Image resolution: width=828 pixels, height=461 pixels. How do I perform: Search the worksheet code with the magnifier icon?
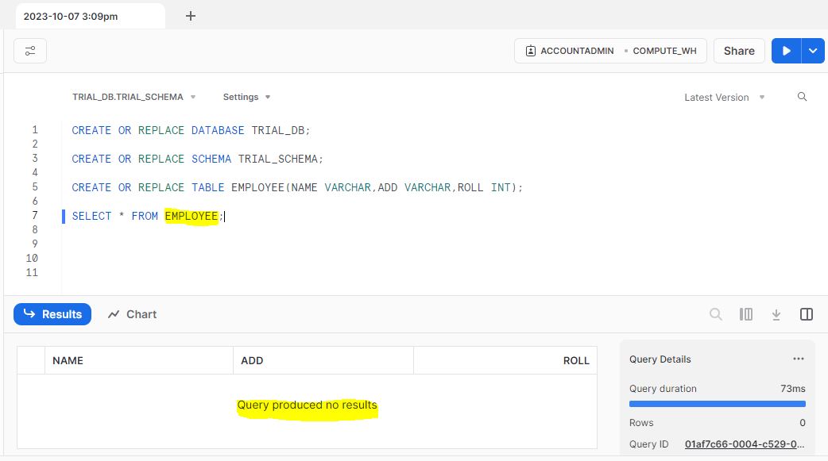tap(802, 97)
